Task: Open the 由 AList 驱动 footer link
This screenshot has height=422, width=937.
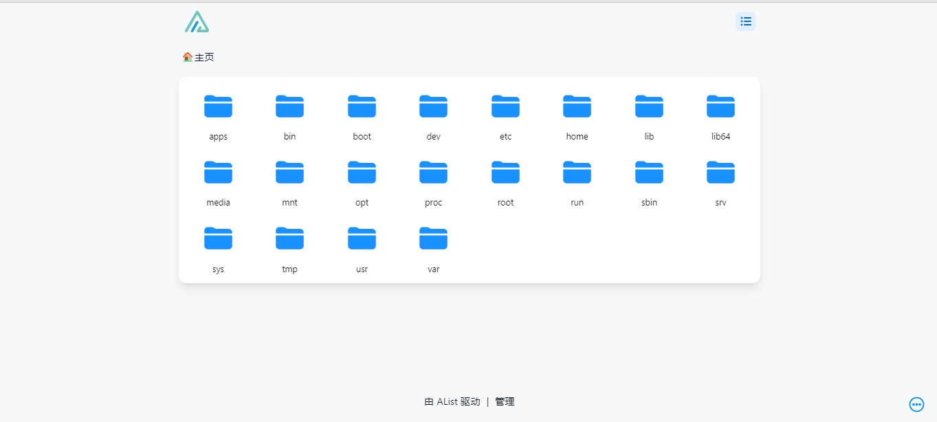Action: [x=452, y=402]
